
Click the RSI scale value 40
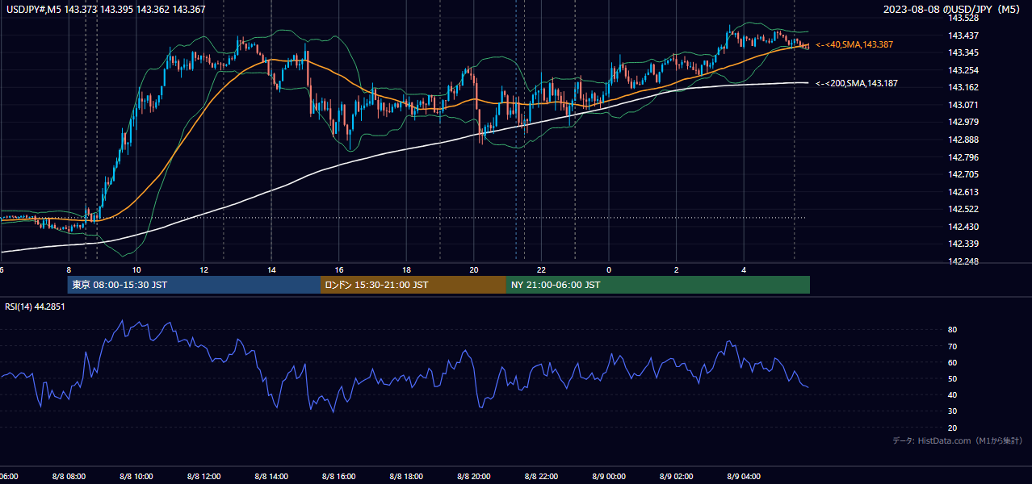953,394
